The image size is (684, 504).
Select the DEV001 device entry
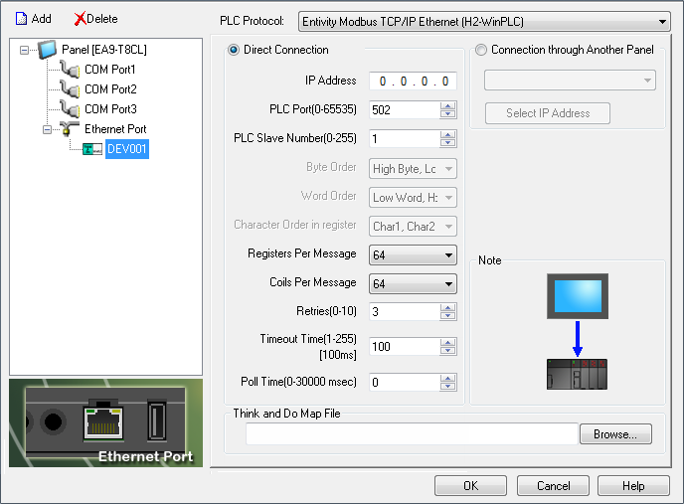click(127, 149)
